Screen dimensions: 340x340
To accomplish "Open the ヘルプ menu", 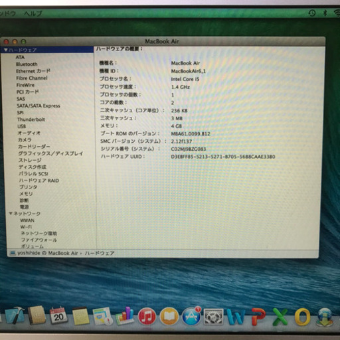I will coord(33,13).
